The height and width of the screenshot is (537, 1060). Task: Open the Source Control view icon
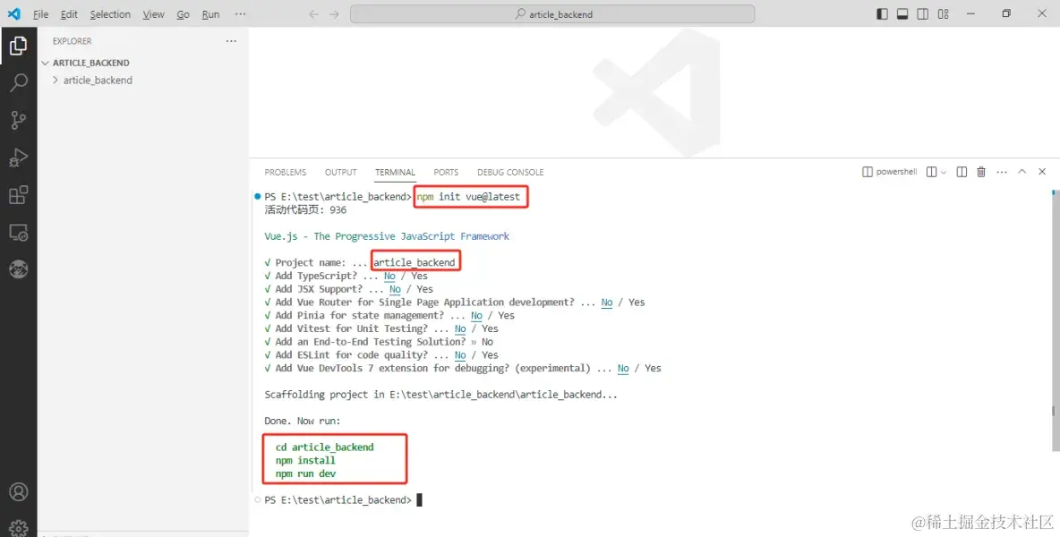[18, 120]
